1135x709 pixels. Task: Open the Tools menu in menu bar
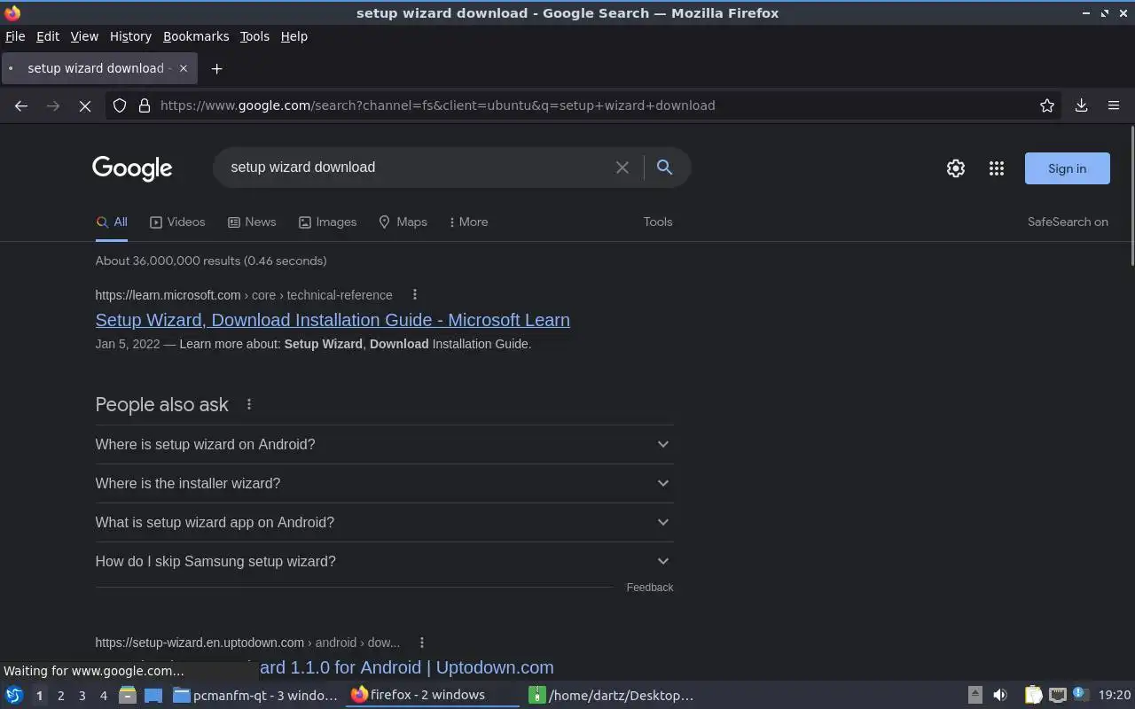tap(254, 36)
